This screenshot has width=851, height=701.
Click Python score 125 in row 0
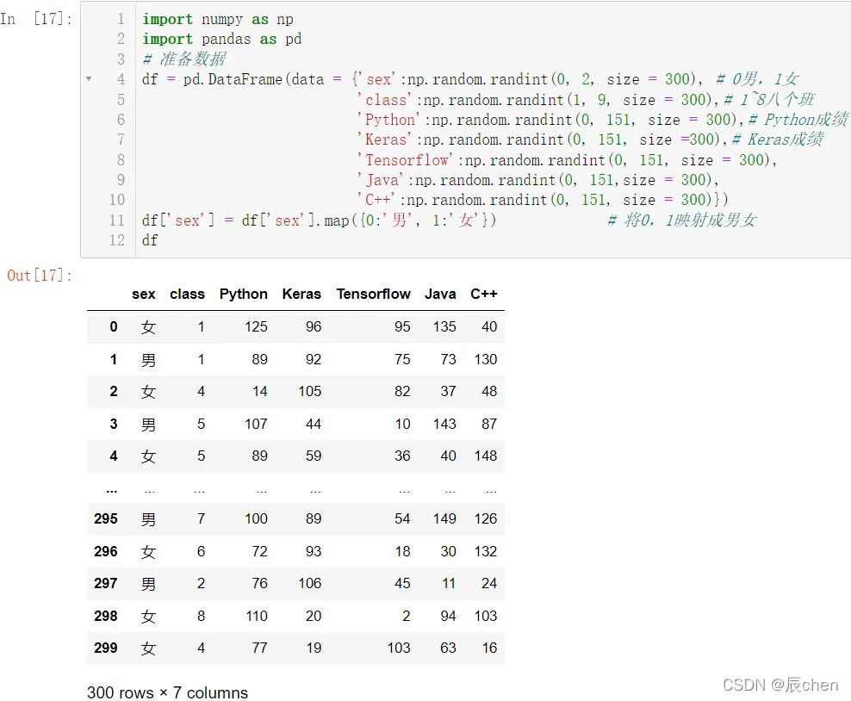[x=256, y=326]
